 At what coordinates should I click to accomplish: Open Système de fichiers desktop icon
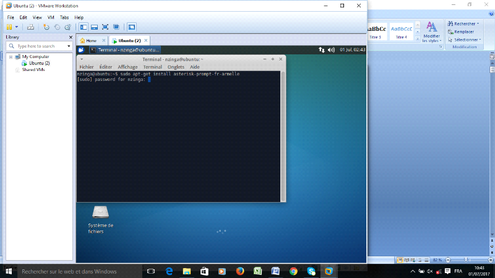click(x=100, y=212)
